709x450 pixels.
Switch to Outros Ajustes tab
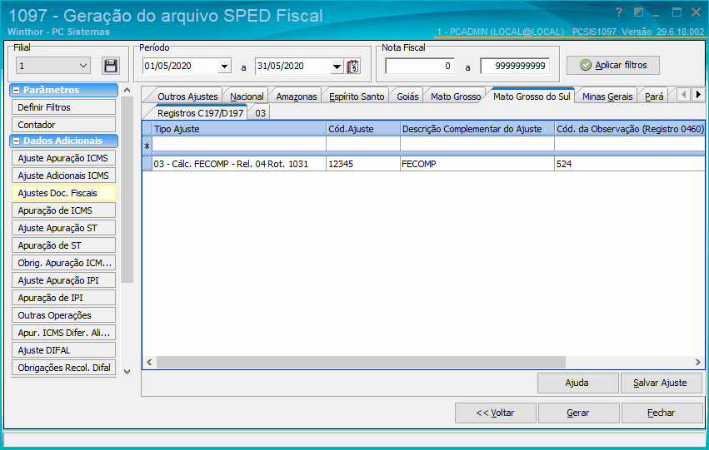[x=187, y=96]
